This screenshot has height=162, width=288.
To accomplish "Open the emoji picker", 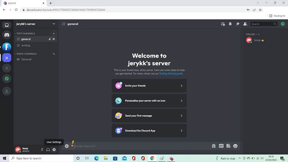I will [235, 146].
